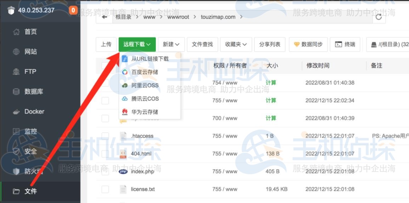Check the box for .htaccess
This screenshot has height=203, width=409.
coord(105,136)
